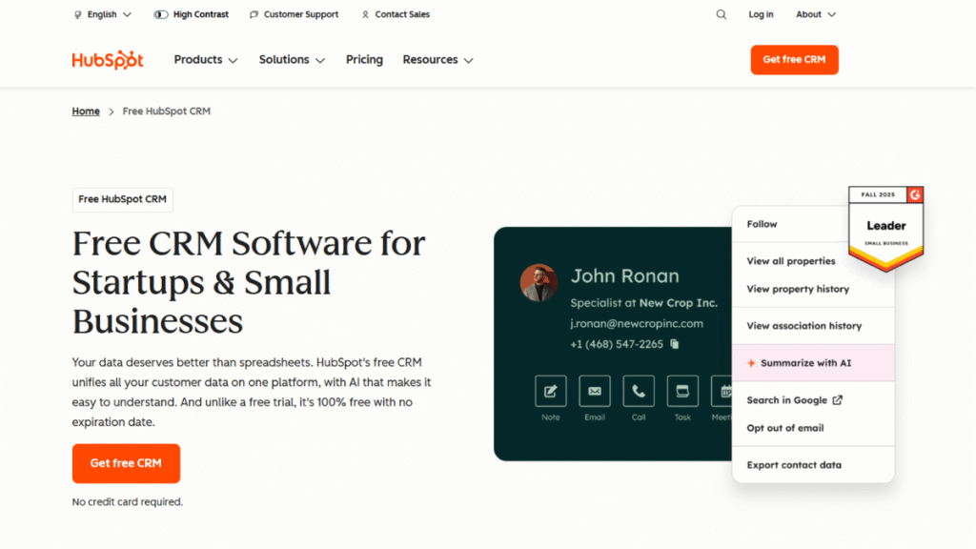
Task: Open the Task icon for John Ronan
Action: tap(681, 391)
